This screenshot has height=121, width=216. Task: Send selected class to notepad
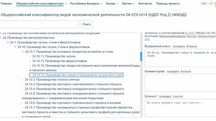(x=192, y=46)
